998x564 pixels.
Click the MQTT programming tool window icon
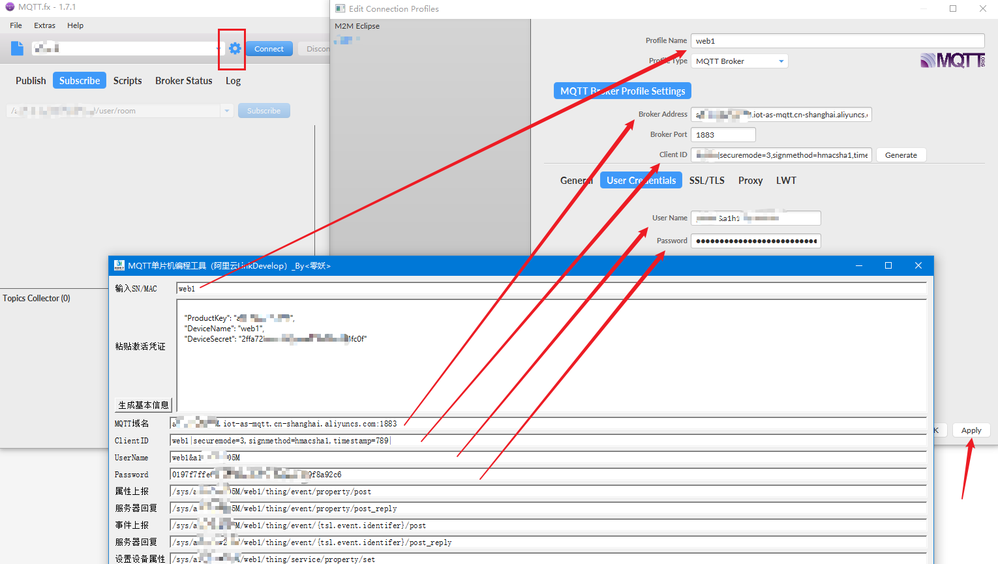[119, 265]
